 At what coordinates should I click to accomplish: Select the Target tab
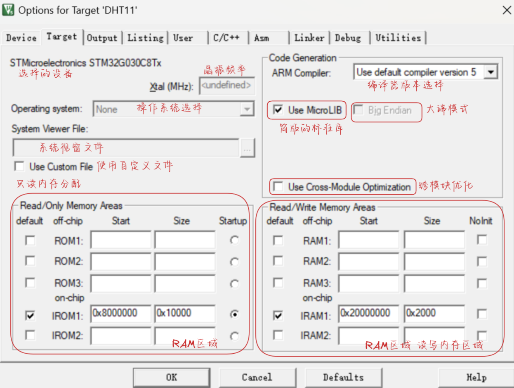(61, 37)
